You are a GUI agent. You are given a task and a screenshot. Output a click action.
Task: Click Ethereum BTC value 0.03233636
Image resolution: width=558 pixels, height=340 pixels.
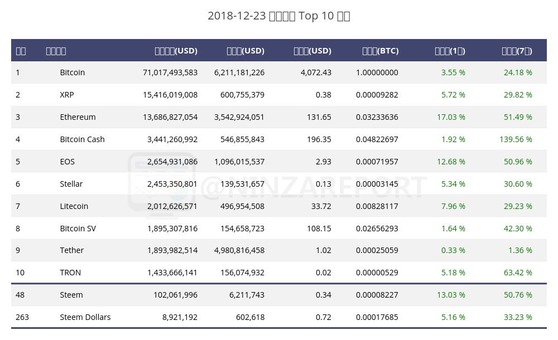[377, 117]
